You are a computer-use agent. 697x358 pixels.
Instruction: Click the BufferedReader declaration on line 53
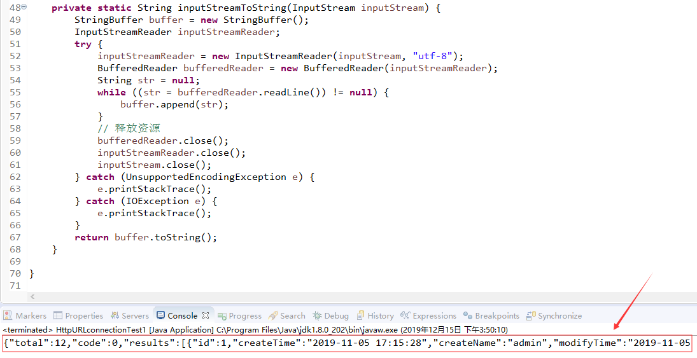coord(297,68)
